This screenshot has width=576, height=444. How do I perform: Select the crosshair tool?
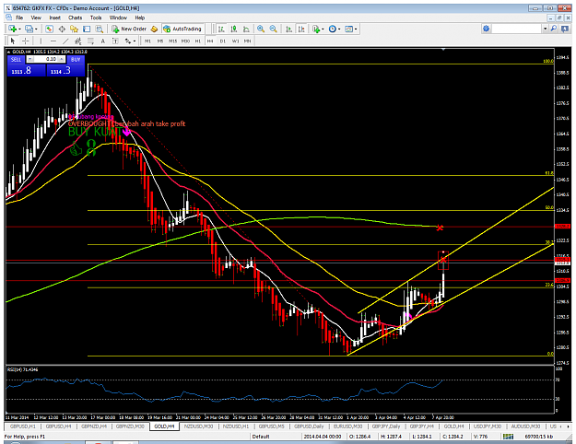(25, 41)
